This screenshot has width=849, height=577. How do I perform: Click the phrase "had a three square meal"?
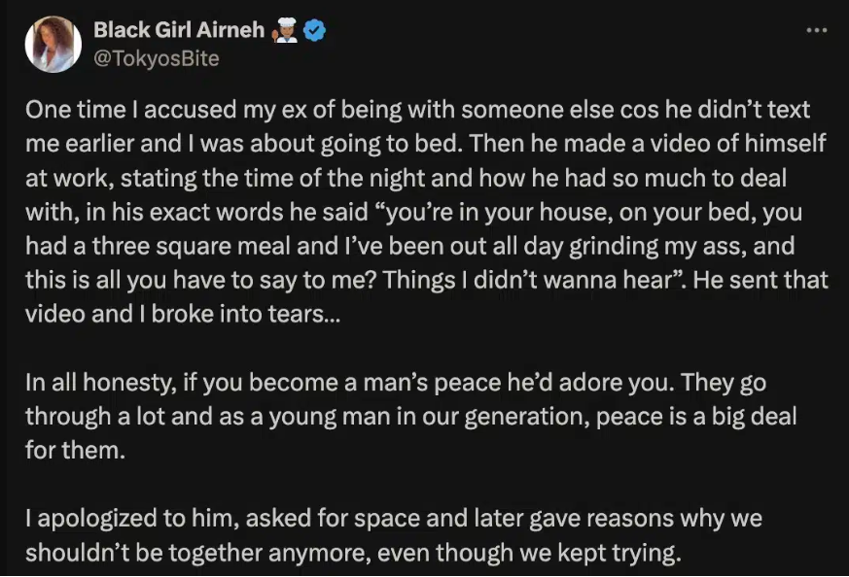click(135, 247)
